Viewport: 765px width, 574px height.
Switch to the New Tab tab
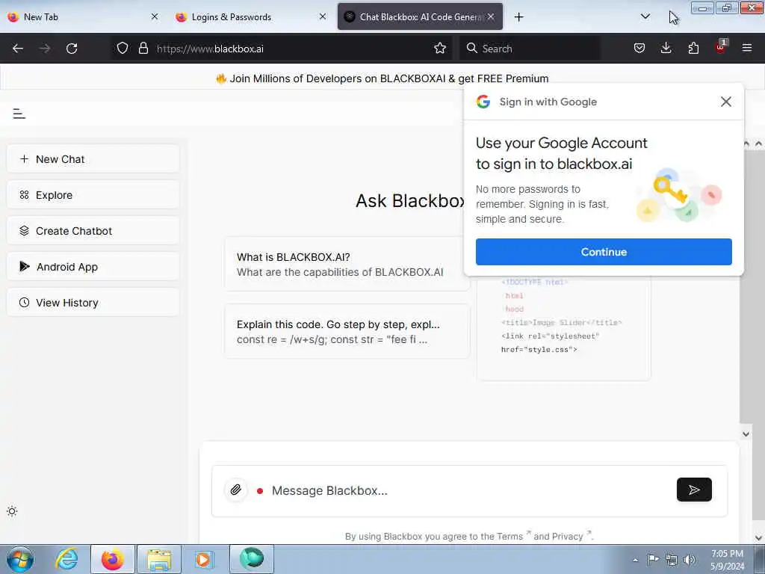(83, 16)
